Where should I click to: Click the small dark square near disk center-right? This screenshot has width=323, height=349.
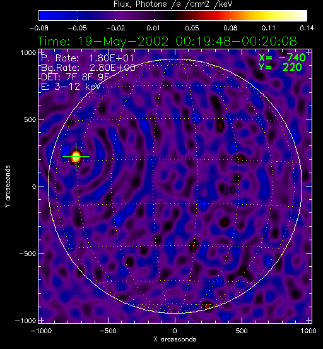click(x=233, y=190)
